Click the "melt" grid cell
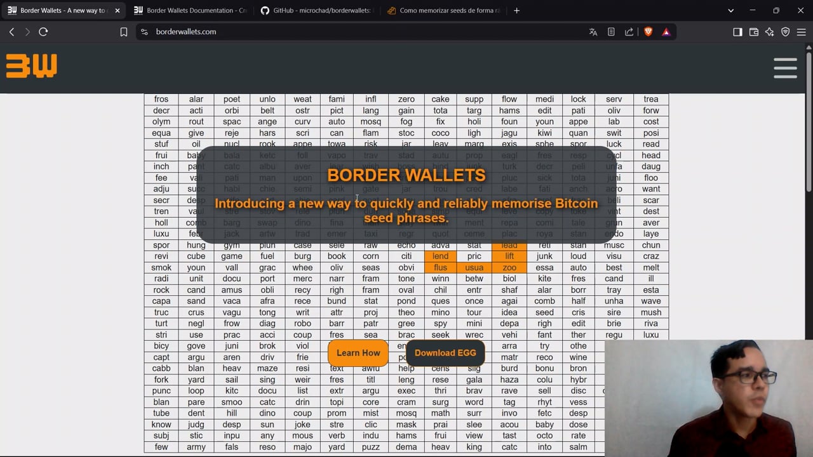Image resolution: width=813 pixels, height=457 pixels. (x=651, y=267)
